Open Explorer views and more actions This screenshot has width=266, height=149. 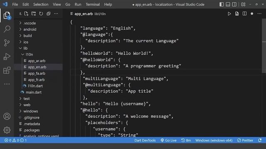click(x=56, y=14)
